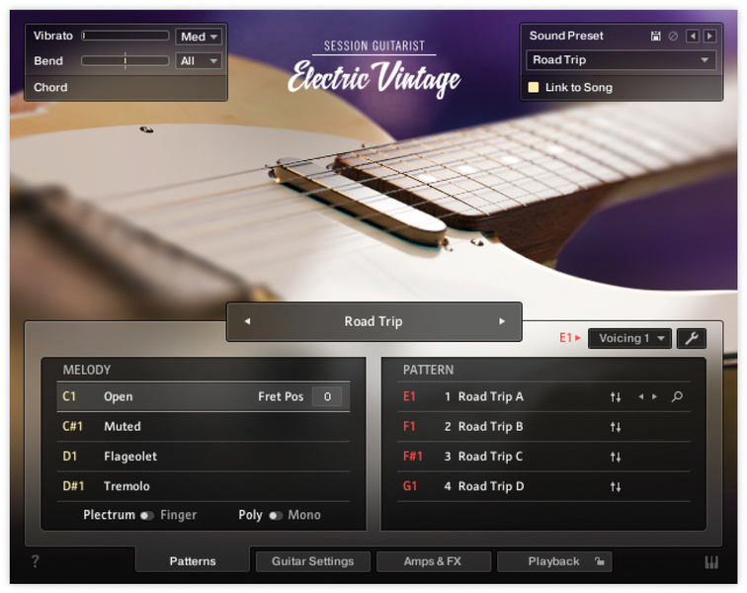747x593 pixels.
Task: Open the Amps & FX tab
Action: tap(433, 561)
